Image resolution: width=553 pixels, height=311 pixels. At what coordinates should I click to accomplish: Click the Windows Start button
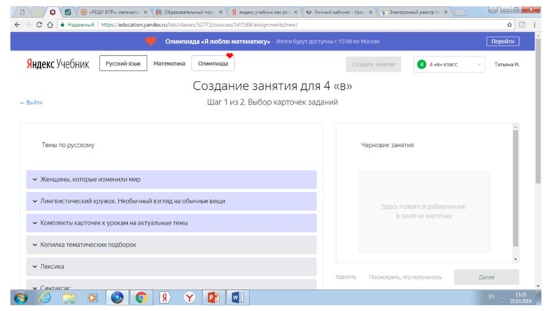click(20, 298)
